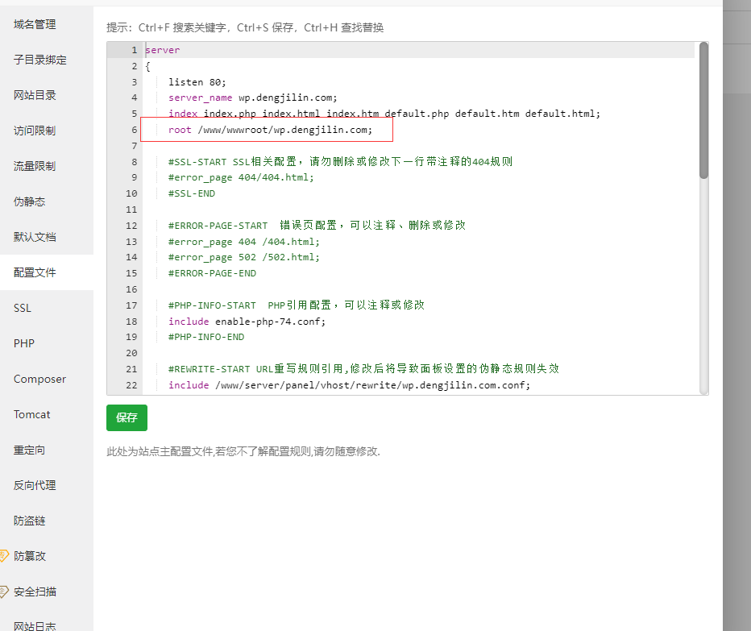Click '#error_page 404 /404.html;' line 13
This screenshot has height=631, width=751.
[x=244, y=242]
